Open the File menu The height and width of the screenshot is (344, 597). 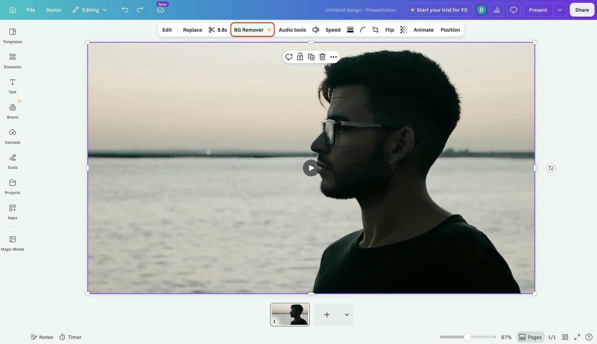[x=31, y=10]
